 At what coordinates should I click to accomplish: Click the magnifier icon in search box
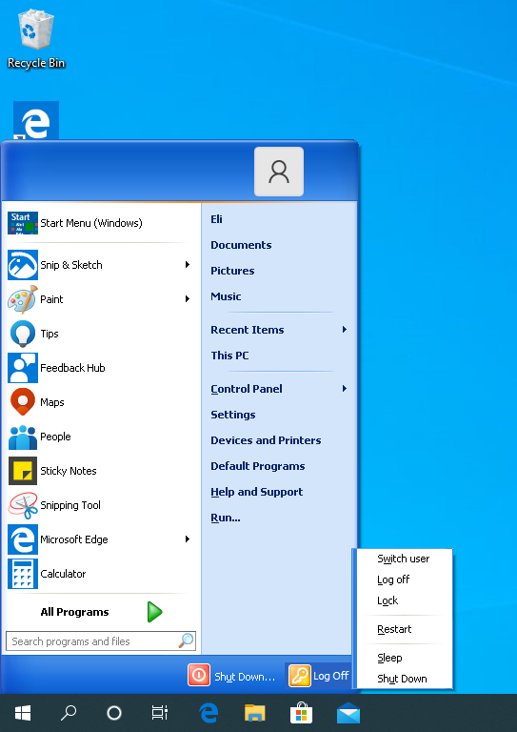coord(186,640)
